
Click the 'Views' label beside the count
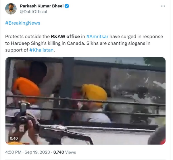pyautogui.click(x=71, y=152)
